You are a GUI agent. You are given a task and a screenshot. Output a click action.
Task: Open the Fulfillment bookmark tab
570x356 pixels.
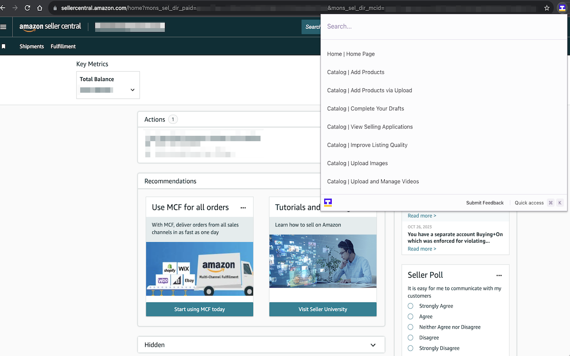coord(63,46)
